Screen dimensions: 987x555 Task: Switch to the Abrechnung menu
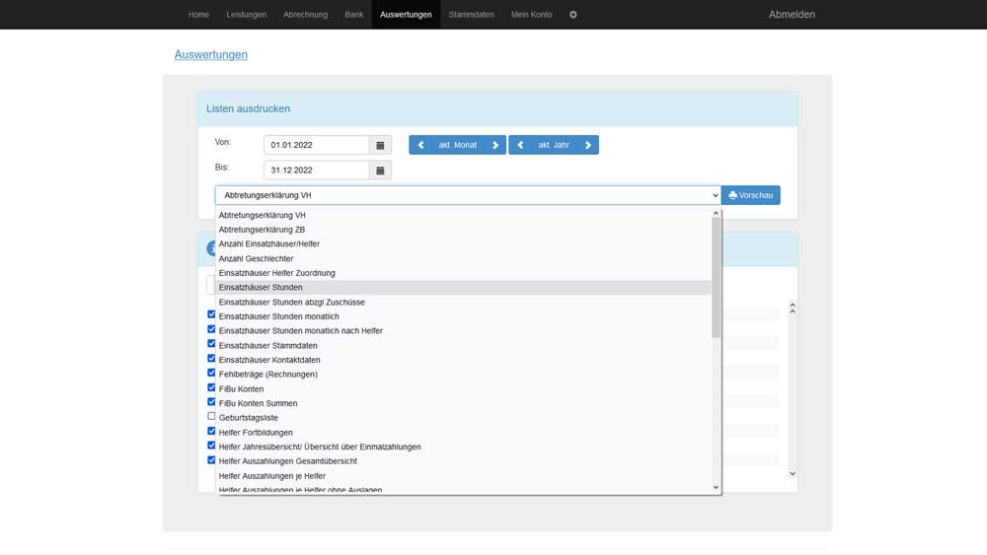coord(305,15)
